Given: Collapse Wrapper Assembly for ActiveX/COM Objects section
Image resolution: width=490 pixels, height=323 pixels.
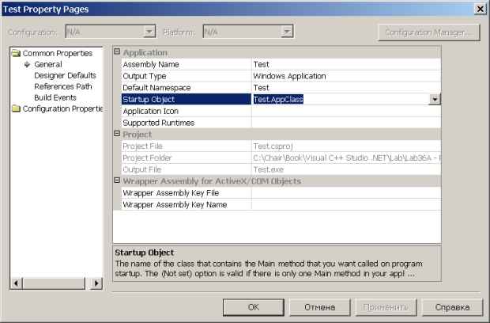Looking at the screenshot, I should (x=118, y=181).
